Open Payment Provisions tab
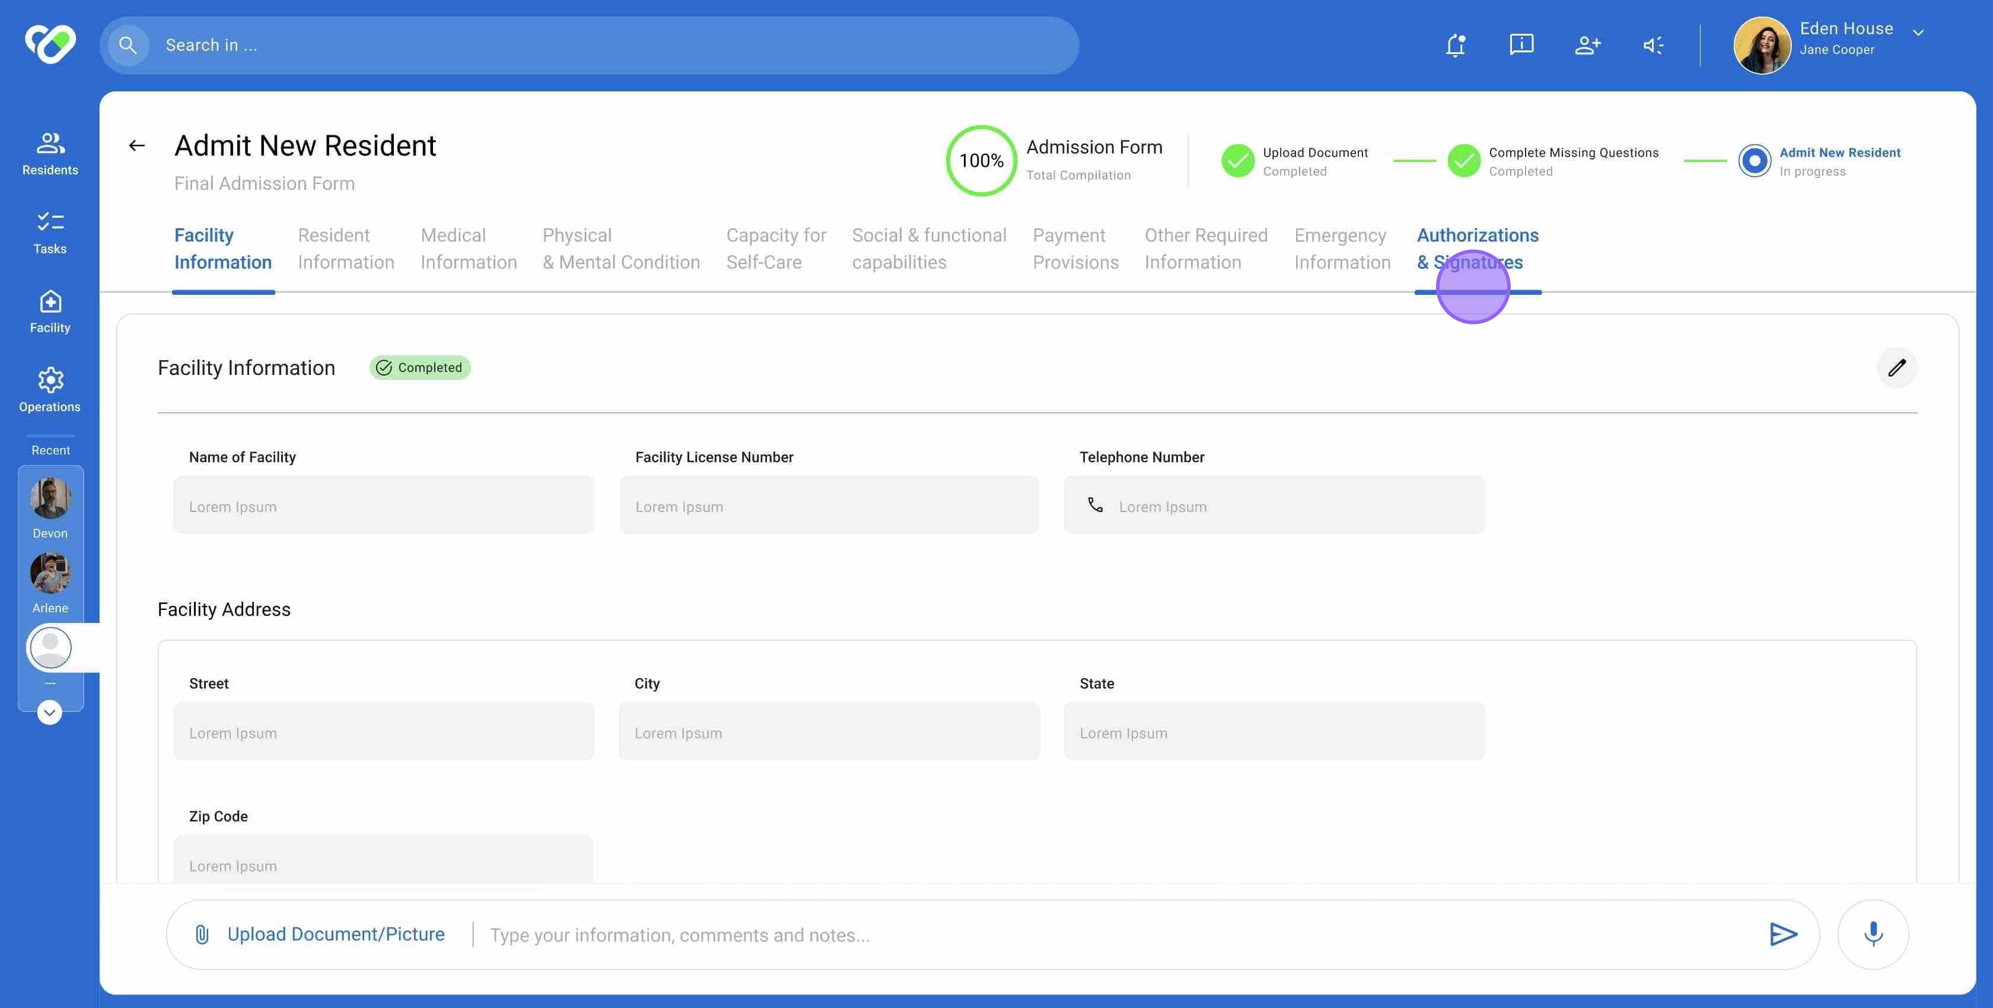The image size is (1993, 1008). click(x=1075, y=249)
